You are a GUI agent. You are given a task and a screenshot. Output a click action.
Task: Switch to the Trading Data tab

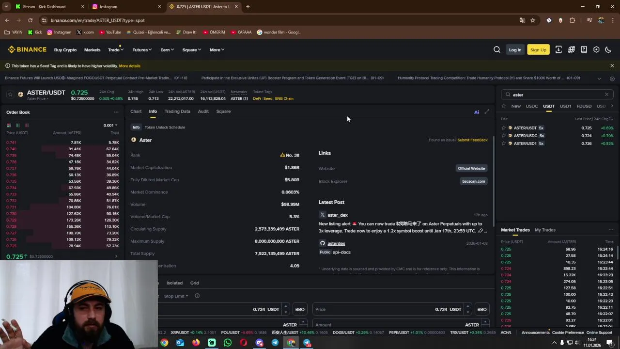177,111
